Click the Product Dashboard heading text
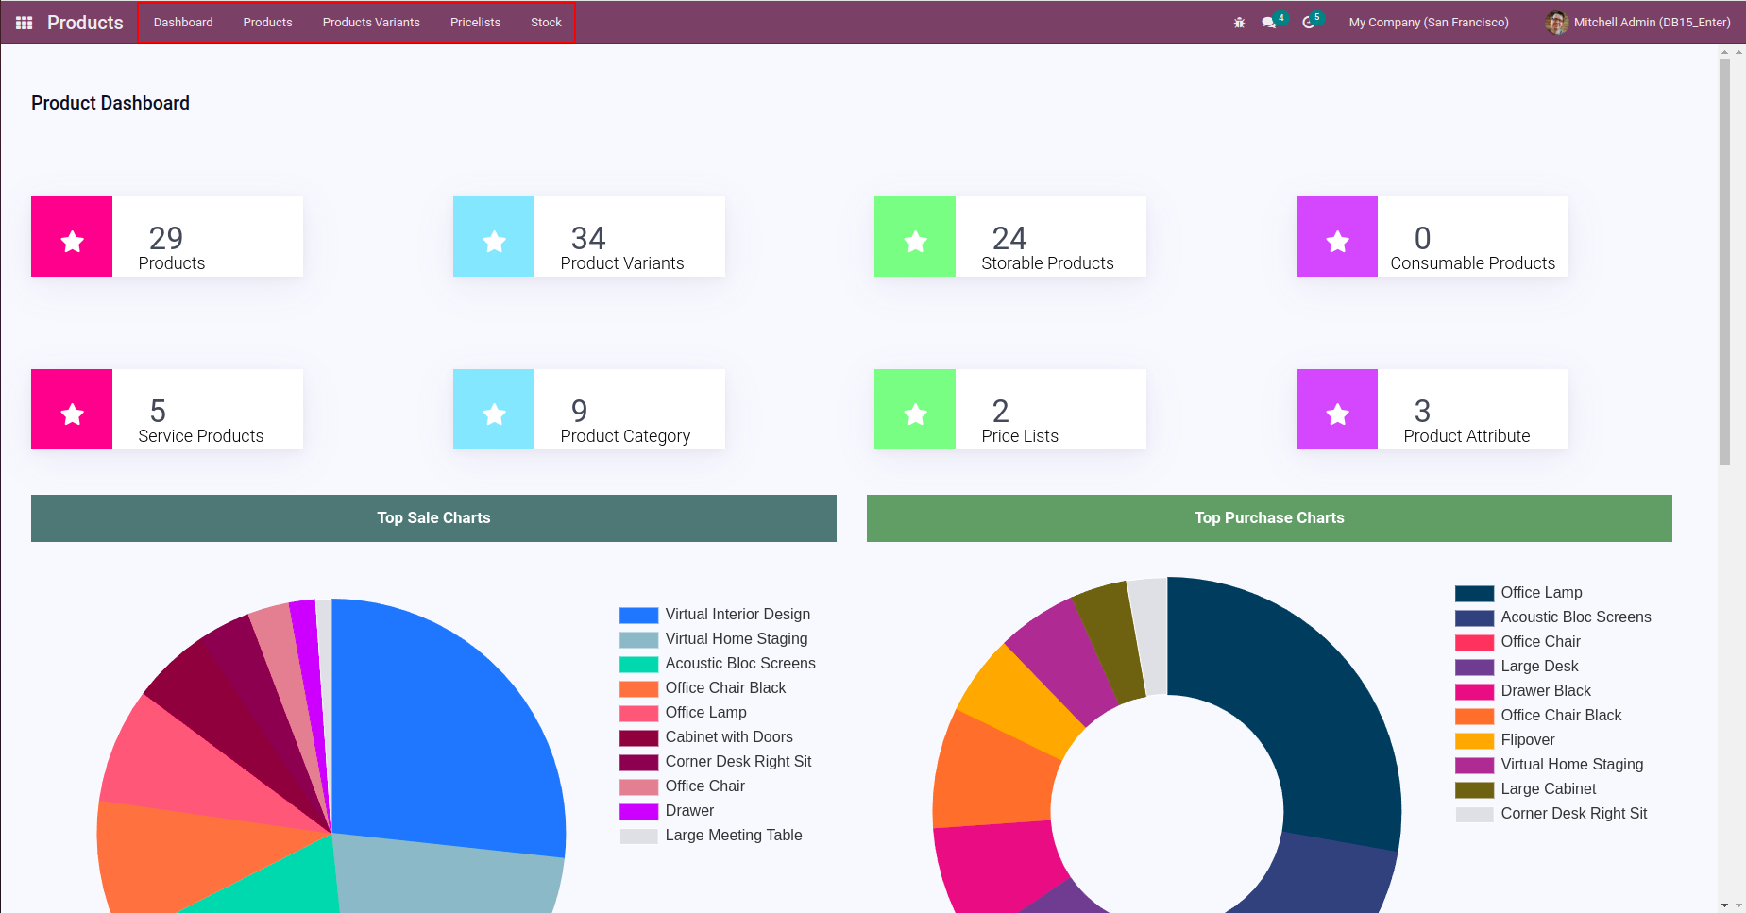This screenshot has width=1746, height=913. pyautogui.click(x=110, y=103)
